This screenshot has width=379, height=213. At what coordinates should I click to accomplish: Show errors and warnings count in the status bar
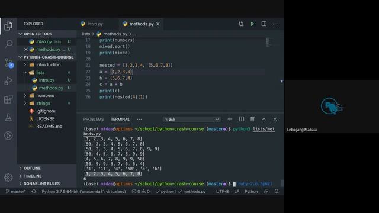[141, 191]
